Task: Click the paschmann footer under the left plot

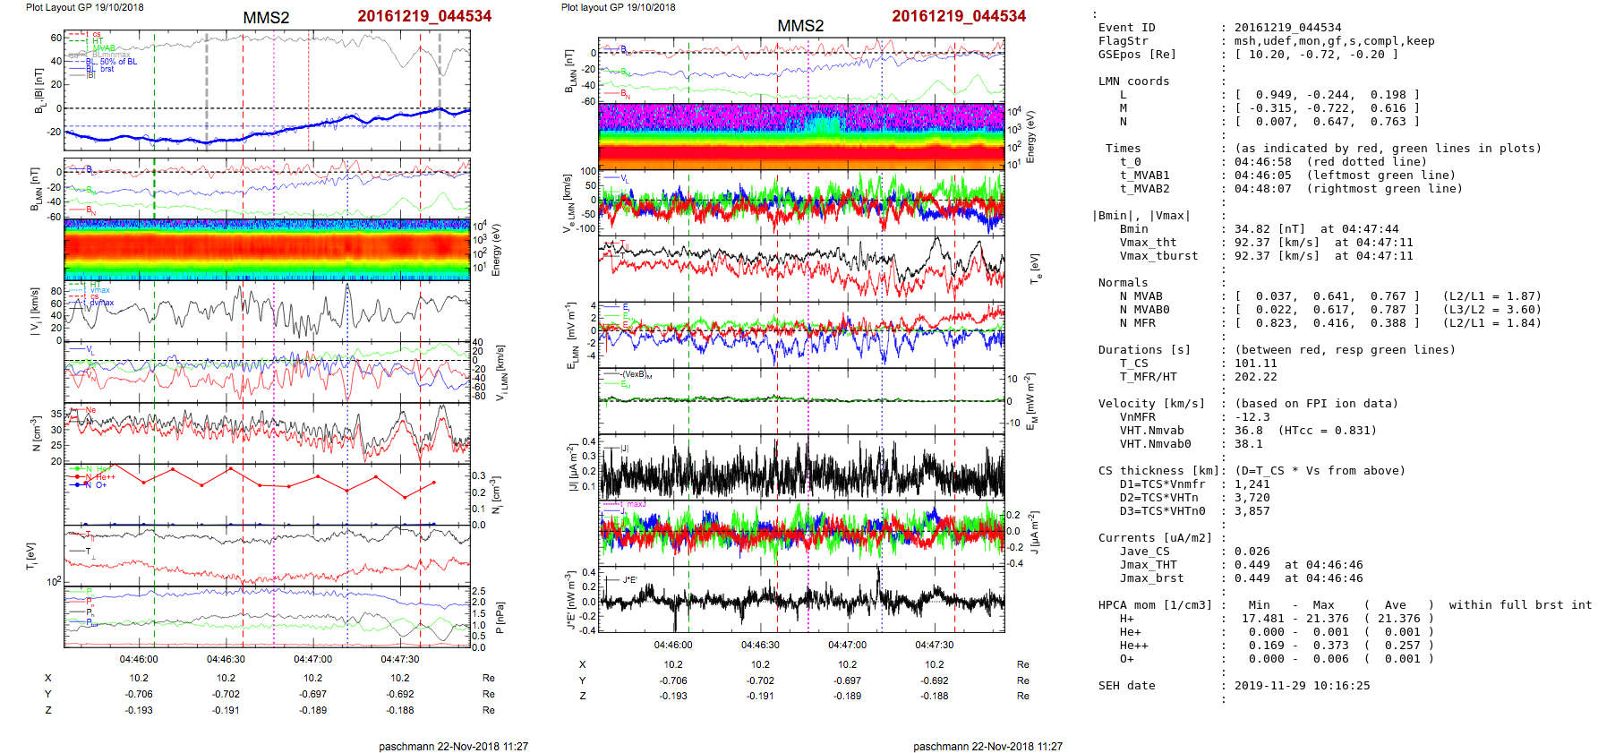Action: (453, 746)
